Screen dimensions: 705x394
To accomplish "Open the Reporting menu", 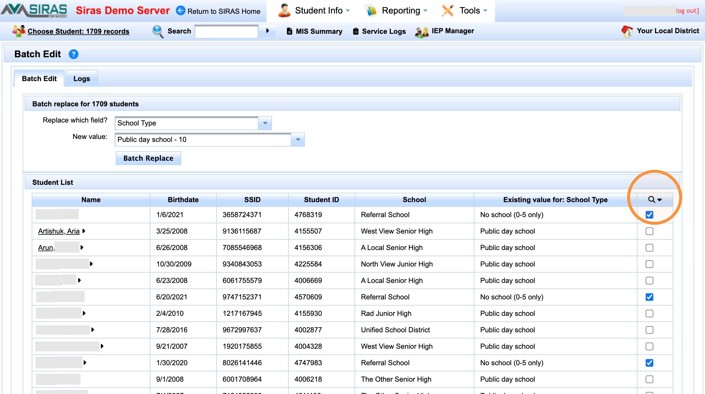I will click(x=401, y=11).
